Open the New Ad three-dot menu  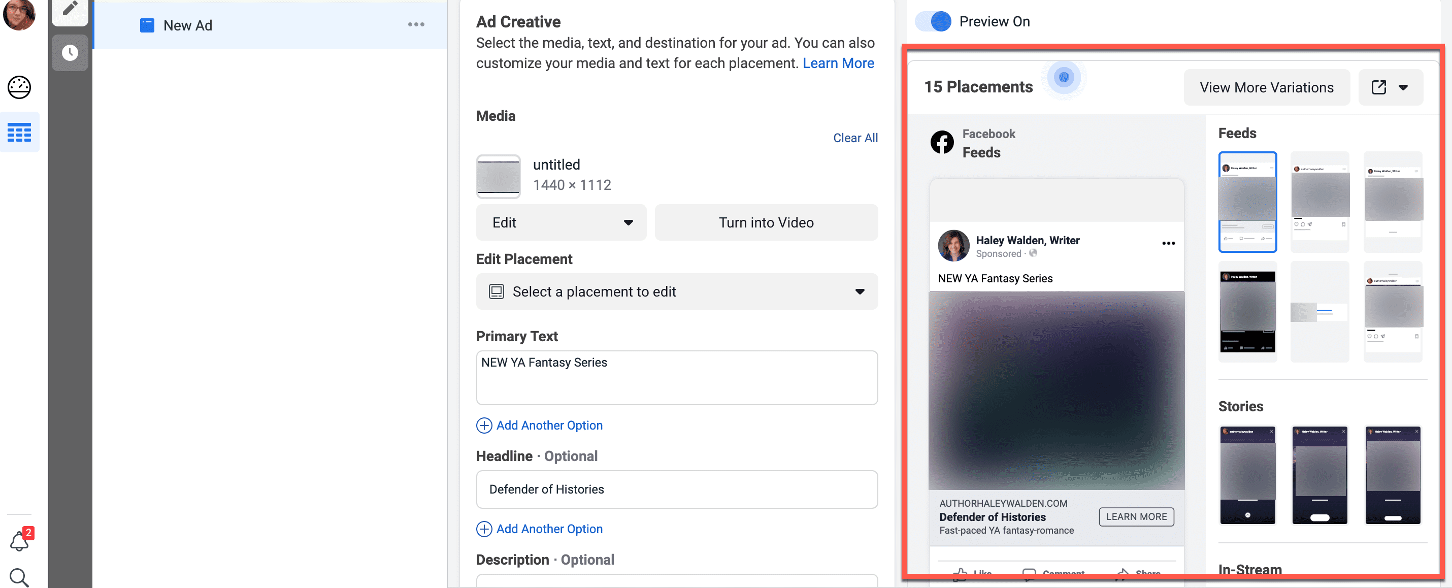(x=416, y=25)
